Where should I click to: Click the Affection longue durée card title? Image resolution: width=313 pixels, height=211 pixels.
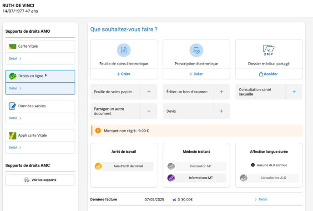(x=269, y=152)
